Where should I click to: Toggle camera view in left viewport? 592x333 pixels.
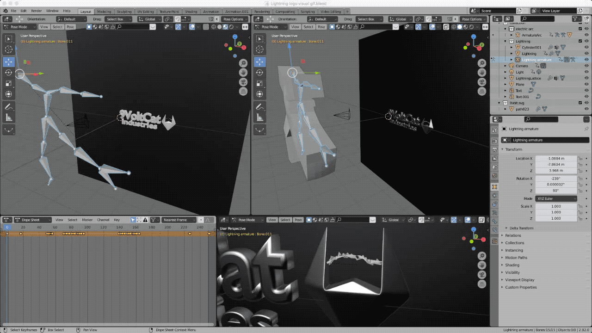[x=243, y=82]
